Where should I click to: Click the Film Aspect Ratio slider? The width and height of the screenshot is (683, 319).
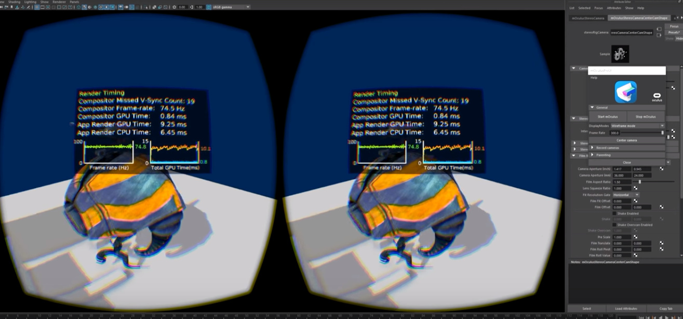653,182
